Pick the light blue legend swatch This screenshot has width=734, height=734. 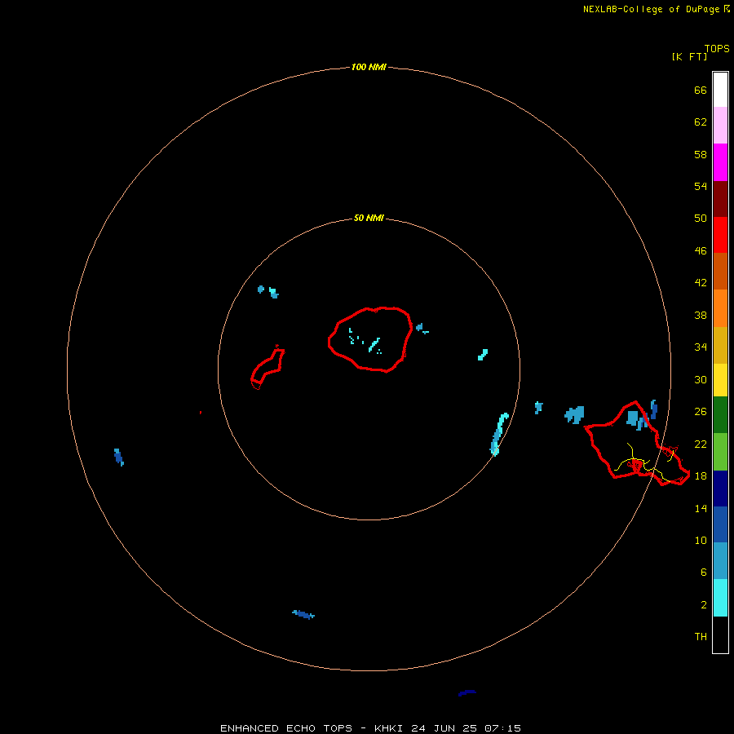[x=720, y=561]
